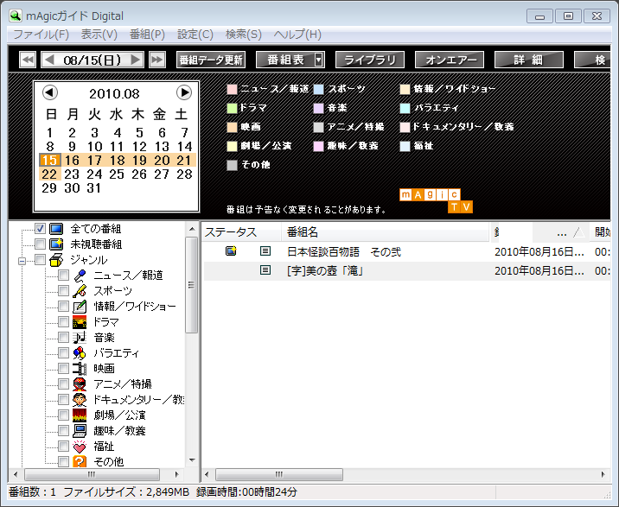Open the 番組(P) menu
The height and width of the screenshot is (507, 619).
[x=147, y=35]
